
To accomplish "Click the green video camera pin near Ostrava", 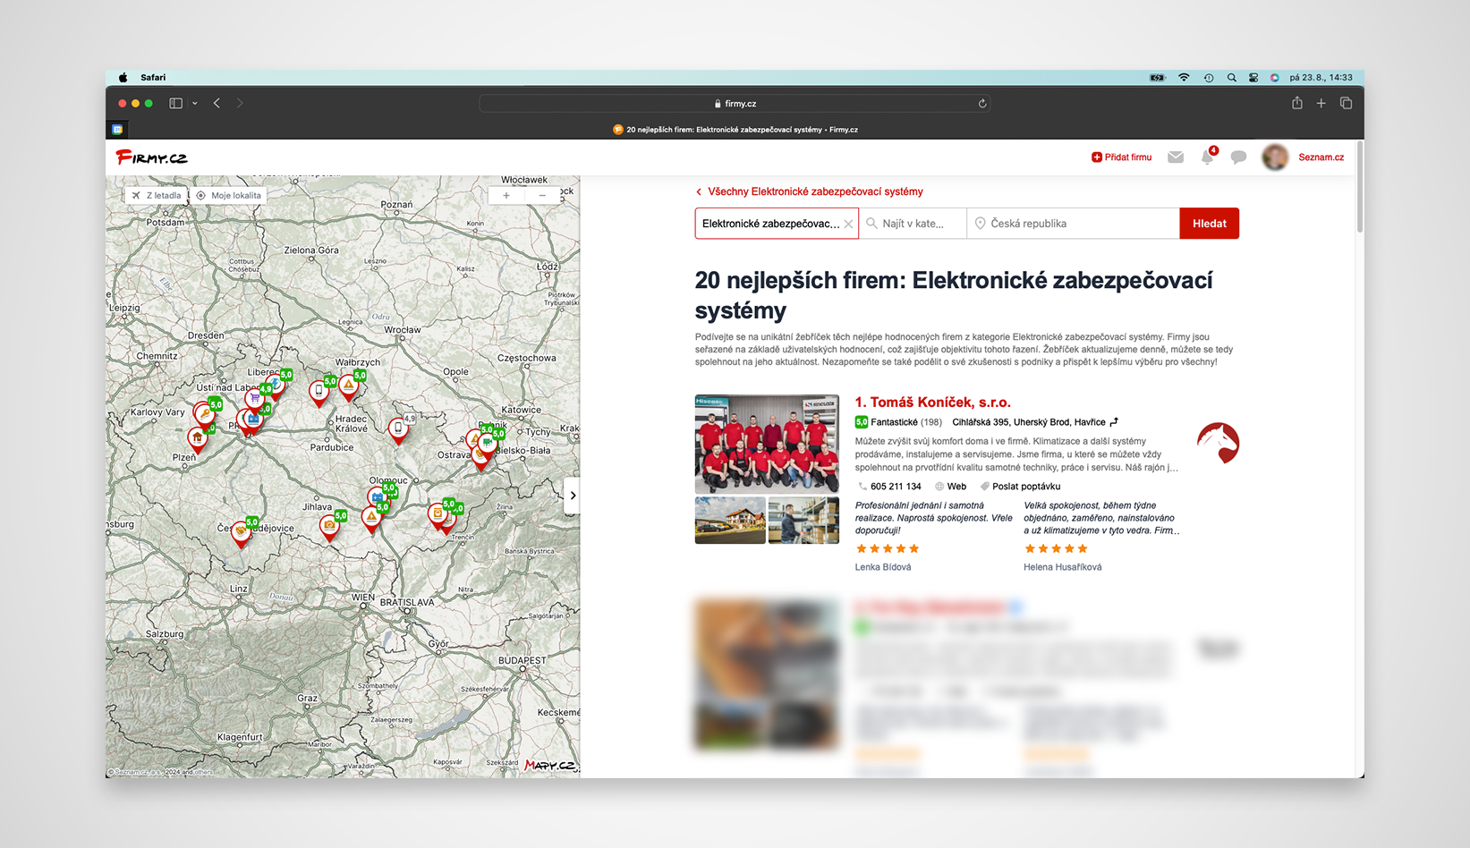I will [488, 443].
